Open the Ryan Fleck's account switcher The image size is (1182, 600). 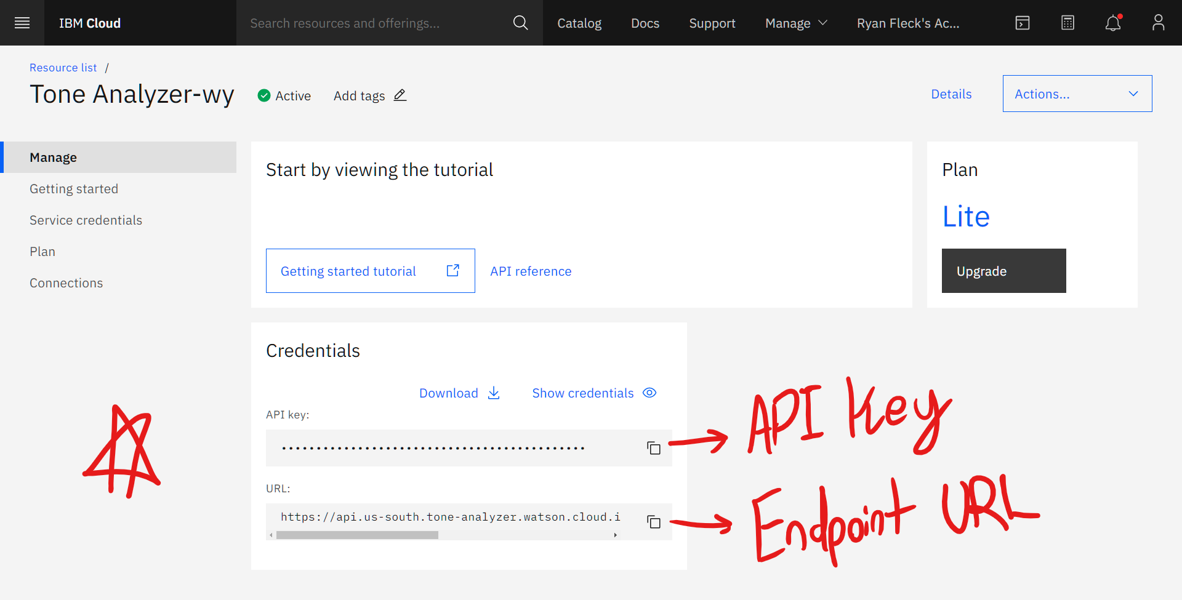coord(908,23)
